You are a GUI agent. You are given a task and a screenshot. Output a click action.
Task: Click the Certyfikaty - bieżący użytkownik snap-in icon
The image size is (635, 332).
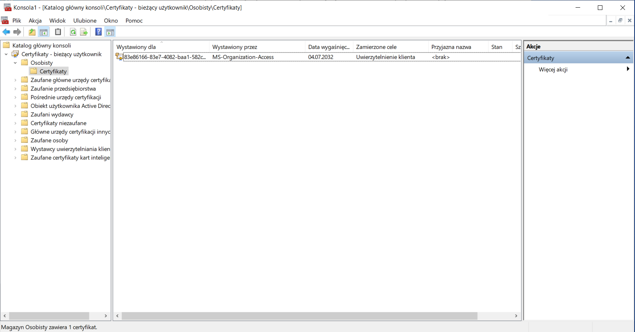15,54
